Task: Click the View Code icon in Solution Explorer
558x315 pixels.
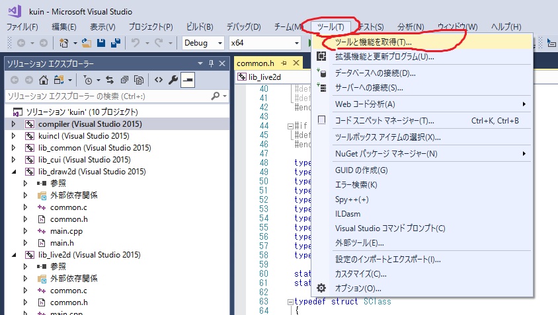Action: click(x=159, y=80)
